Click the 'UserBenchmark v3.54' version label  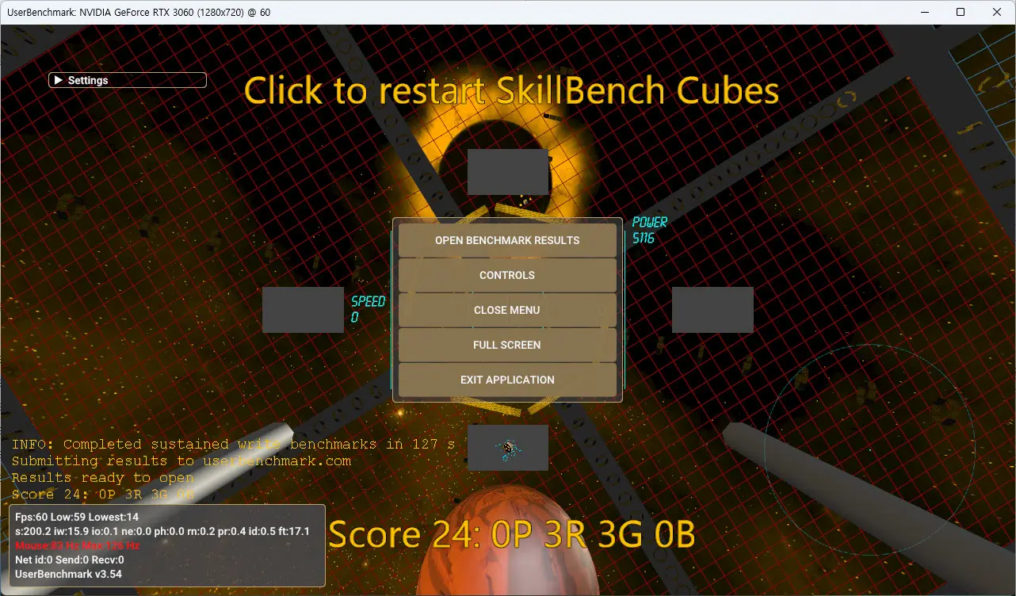pyautogui.click(x=68, y=574)
